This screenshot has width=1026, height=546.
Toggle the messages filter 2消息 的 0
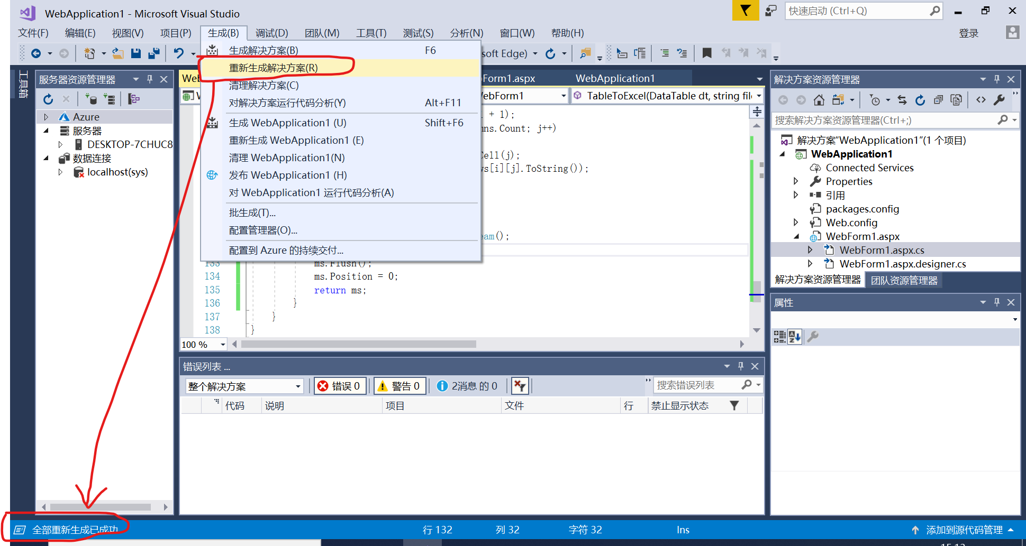click(x=466, y=385)
